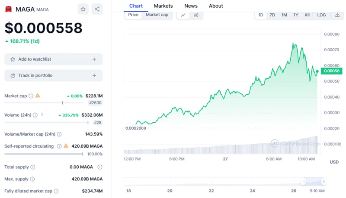Viewport: 346px width, 198px height.
Task: Click the left handle of timeline range slider
Action: click(304, 182)
